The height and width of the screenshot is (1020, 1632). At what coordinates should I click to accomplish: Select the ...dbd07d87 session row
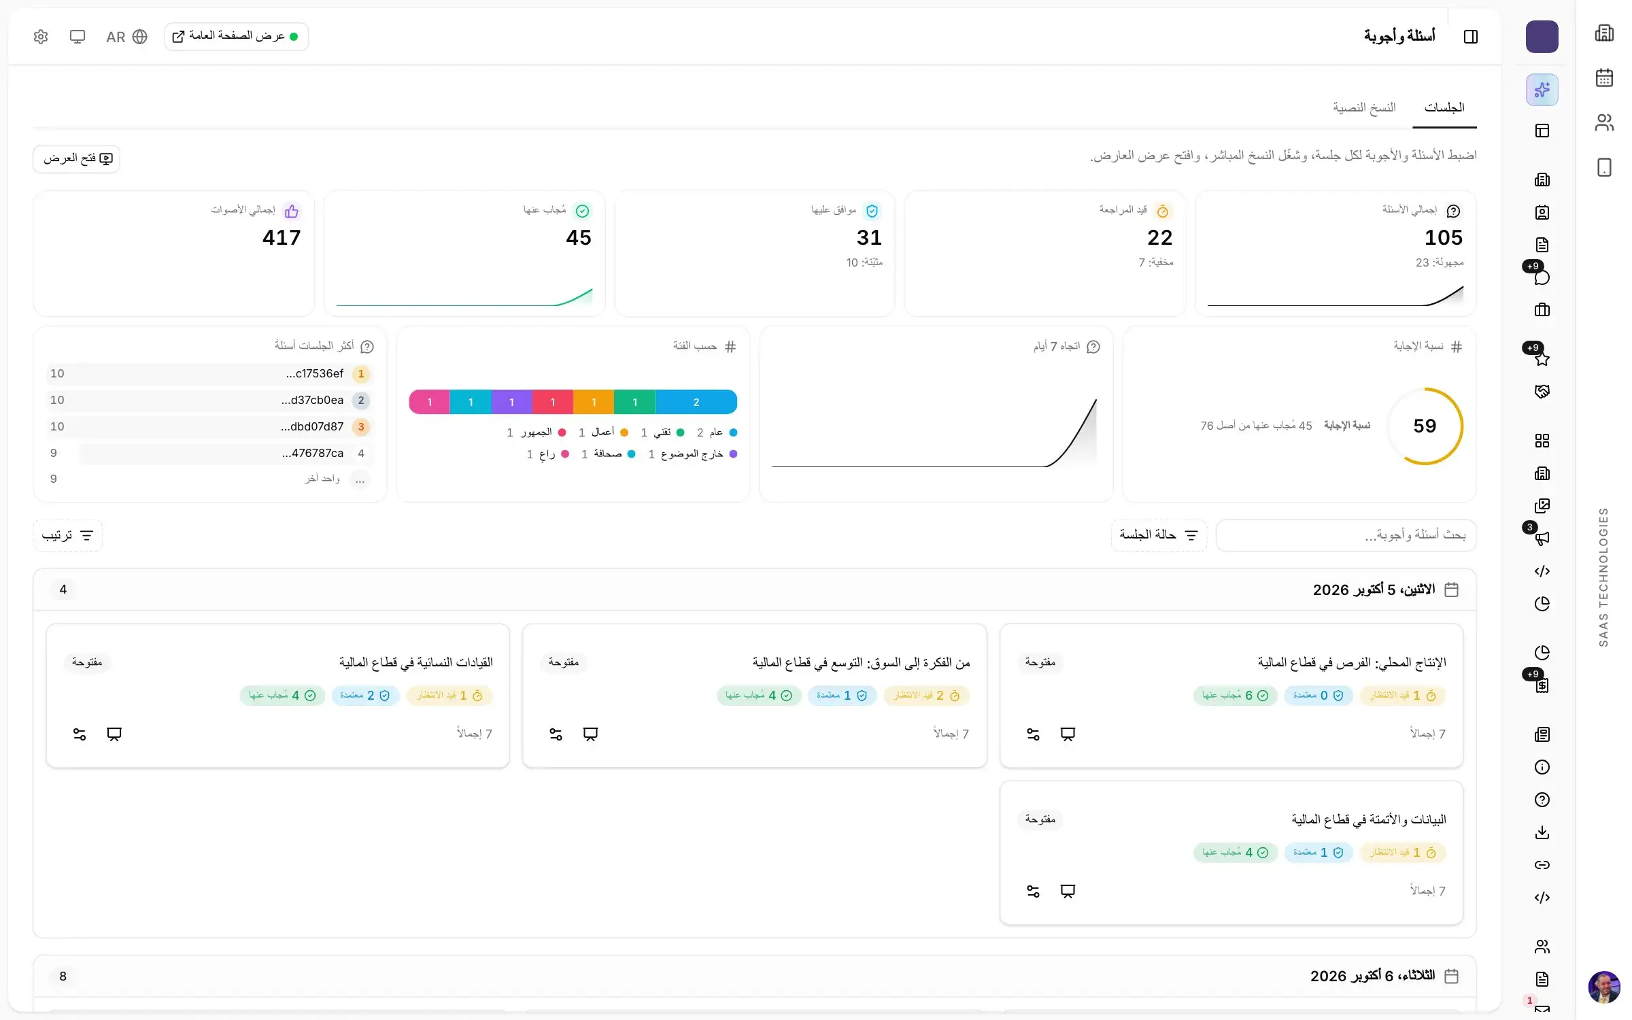[209, 426]
